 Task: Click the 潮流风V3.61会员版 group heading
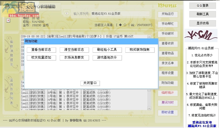point(201,48)
